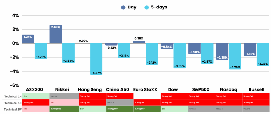Click the Technical 1D row label
This screenshot has height=114, width=271.
coord(11,102)
